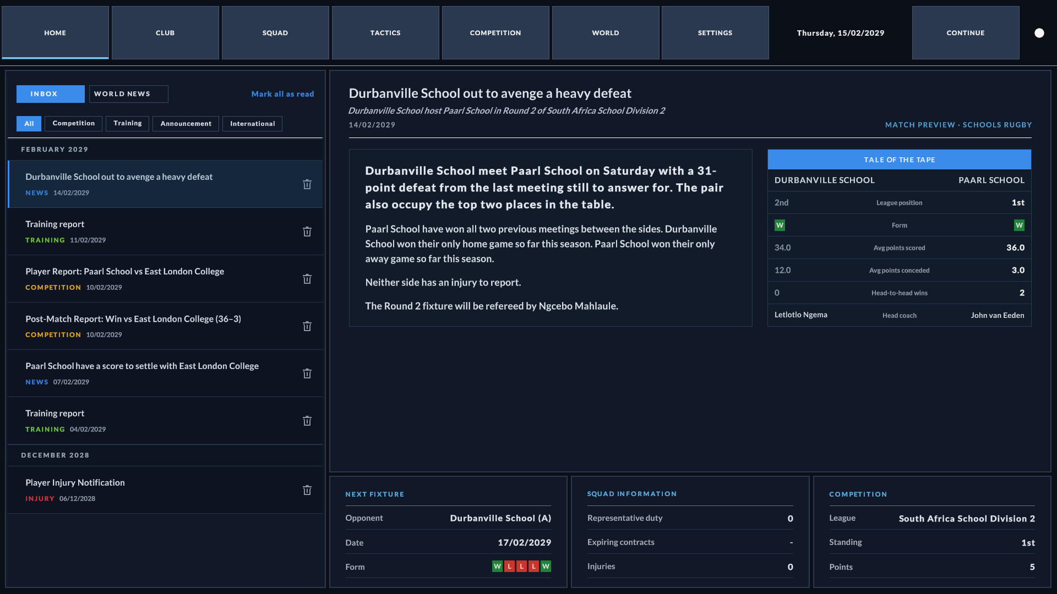Open Training report from 11/02/2029
Screen dimensions: 1057x594
(x=165, y=232)
